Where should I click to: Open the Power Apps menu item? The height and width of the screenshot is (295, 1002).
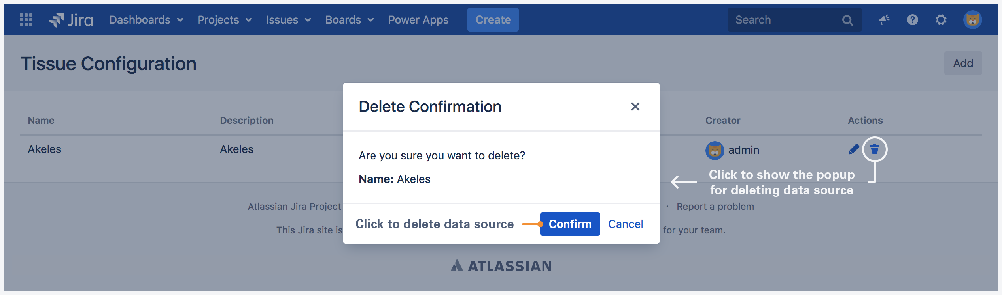(418, 20)
